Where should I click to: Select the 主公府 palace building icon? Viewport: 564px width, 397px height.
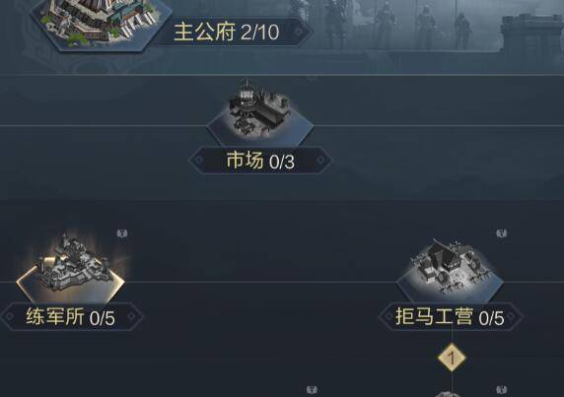point(98,23)
